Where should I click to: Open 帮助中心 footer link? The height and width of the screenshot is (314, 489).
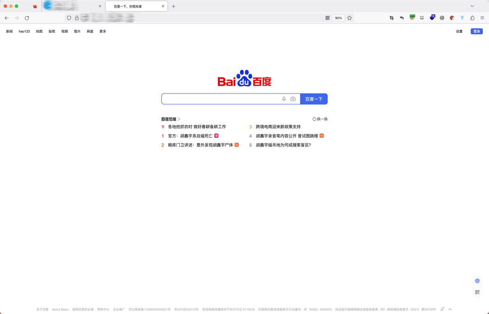point(103,309)
